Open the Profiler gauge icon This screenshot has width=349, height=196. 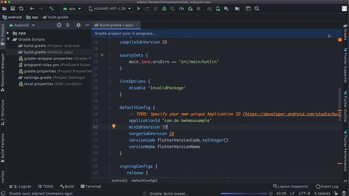(182, 9)
